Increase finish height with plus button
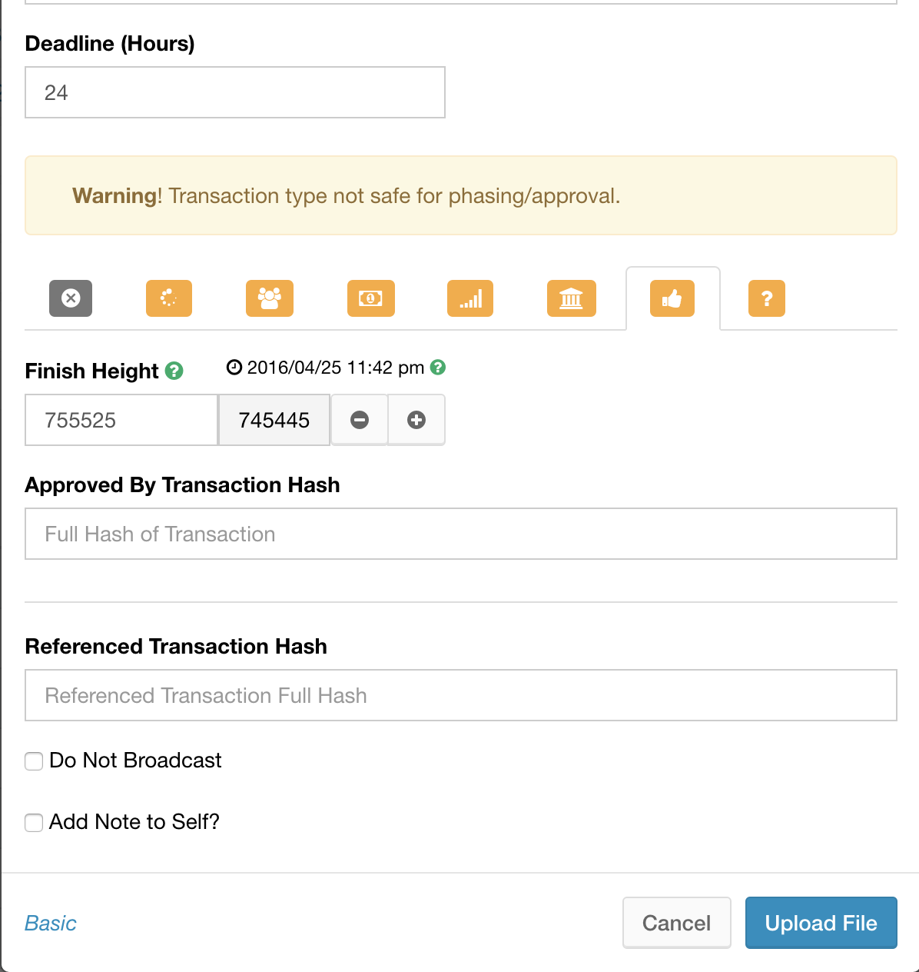Image resolution: width=919 pixels, height=972 pixels. (x=416, y=420)
